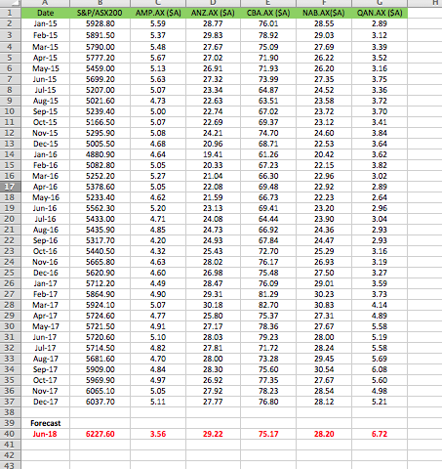Select cell with value 5969.90
The width and height of the screenshot is (442, 469).
pos(100,380)
